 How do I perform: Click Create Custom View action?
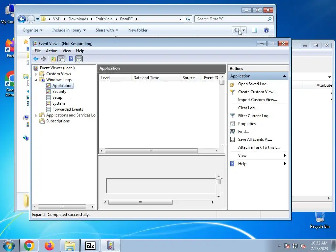[257, 92]
